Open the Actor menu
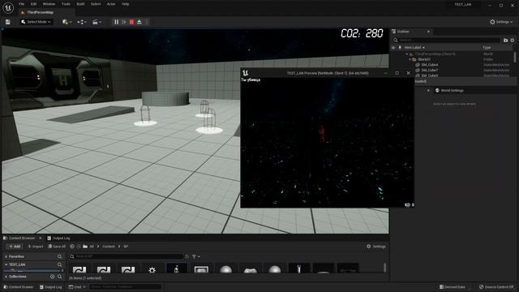The image size is (519, 292). 111,4
